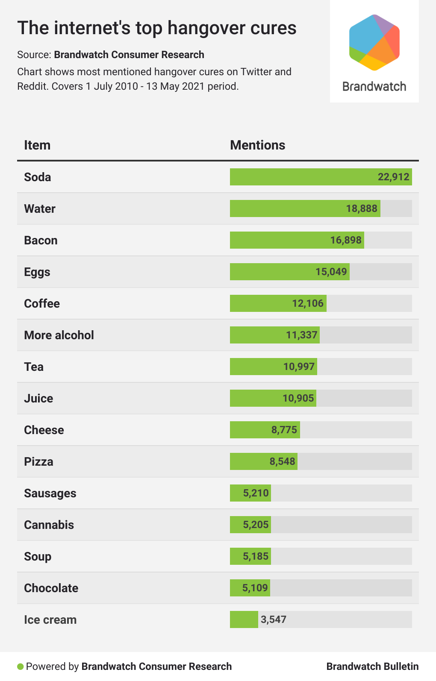436x681 pixels.
Task: Sort by the Mentions column header
Action: tap(257, 145)
